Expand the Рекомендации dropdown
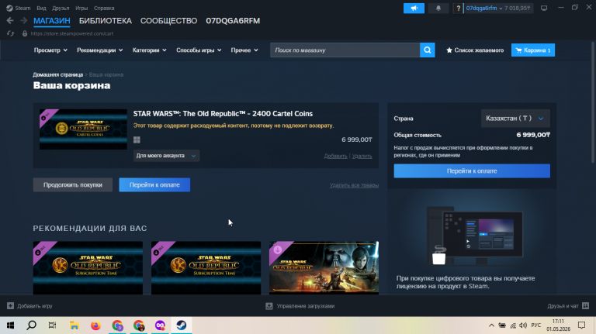 (100, 50)
